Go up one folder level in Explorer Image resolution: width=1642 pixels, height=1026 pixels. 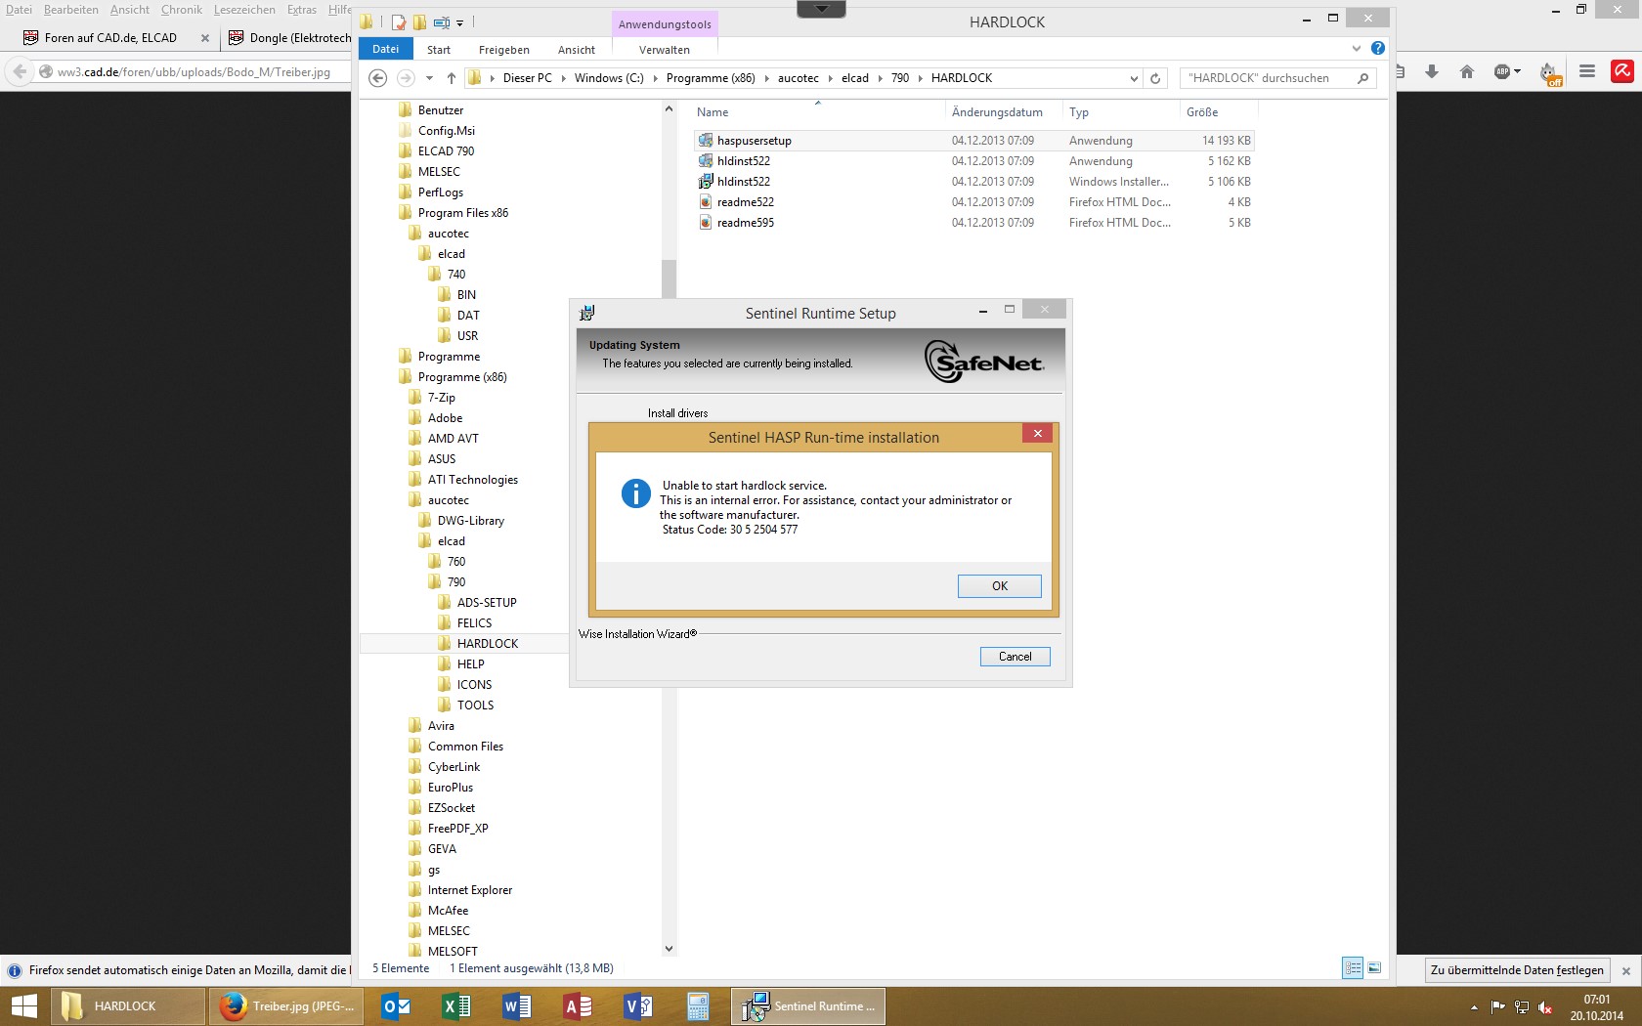pyautogui.click(x=451, y=78)
